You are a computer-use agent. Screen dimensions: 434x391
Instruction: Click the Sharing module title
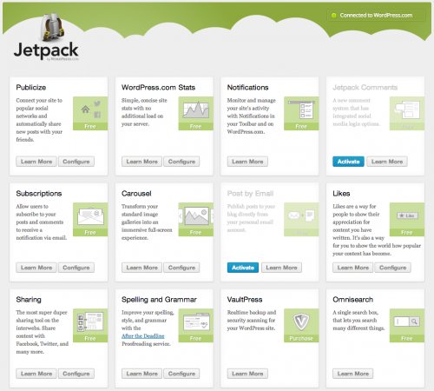click(x=29, y=300)
